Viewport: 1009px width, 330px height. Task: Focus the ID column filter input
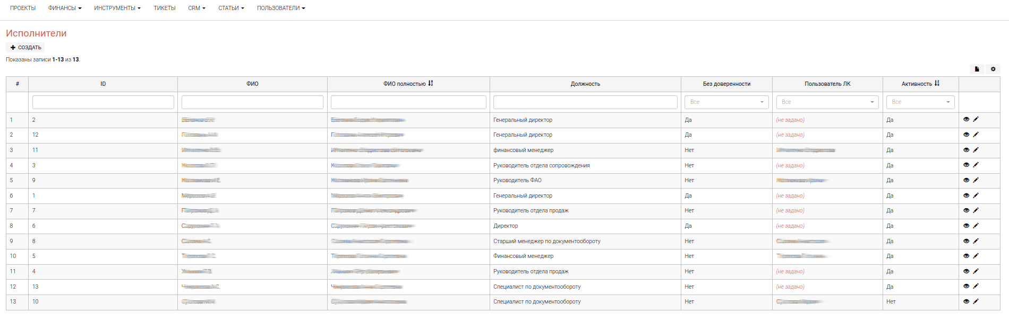pos(103,102)
